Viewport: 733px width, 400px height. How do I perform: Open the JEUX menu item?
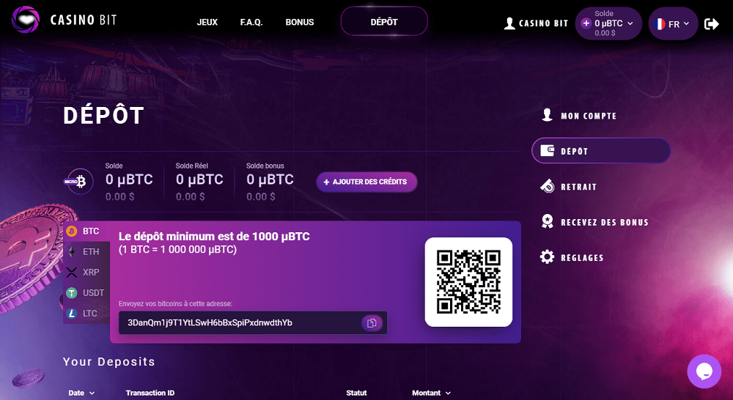pos(207,22)
